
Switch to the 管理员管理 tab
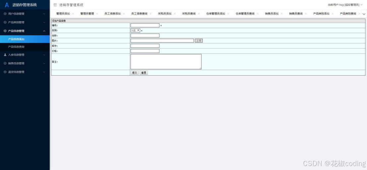(x=87, y=14)
